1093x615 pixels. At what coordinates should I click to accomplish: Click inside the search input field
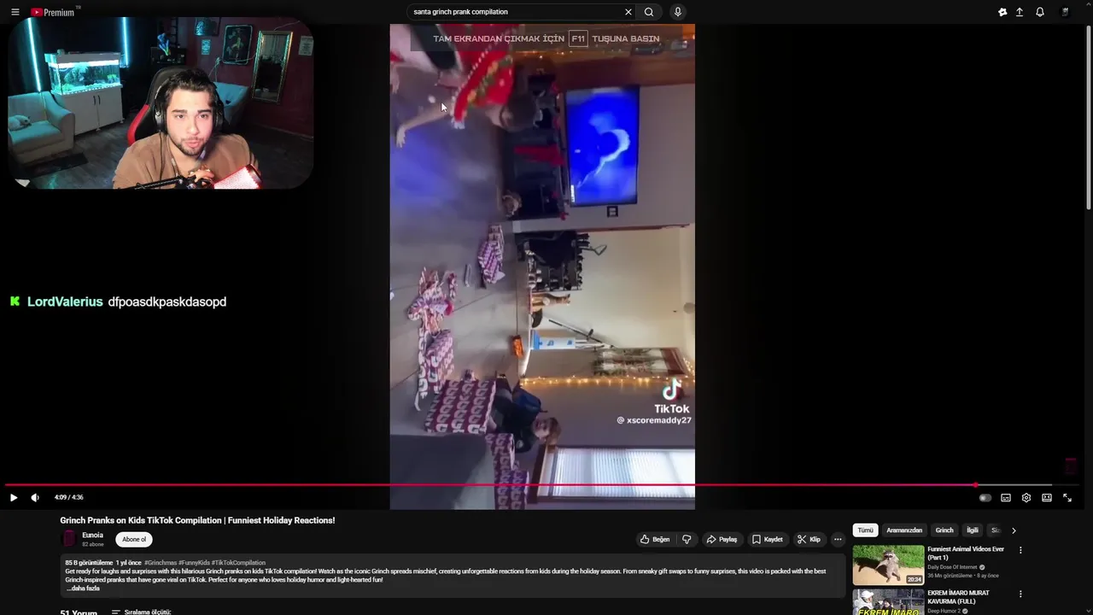(x=515, y=12)
